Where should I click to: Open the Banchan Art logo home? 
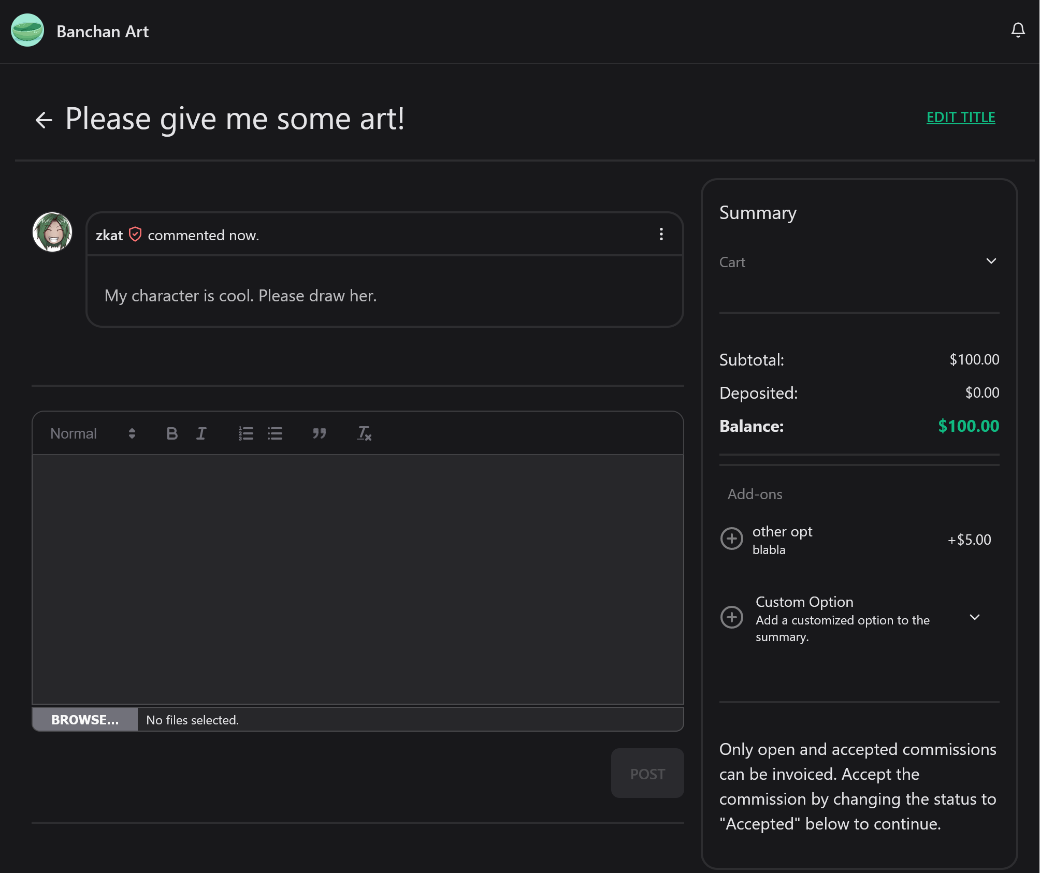tap(27, 31)
